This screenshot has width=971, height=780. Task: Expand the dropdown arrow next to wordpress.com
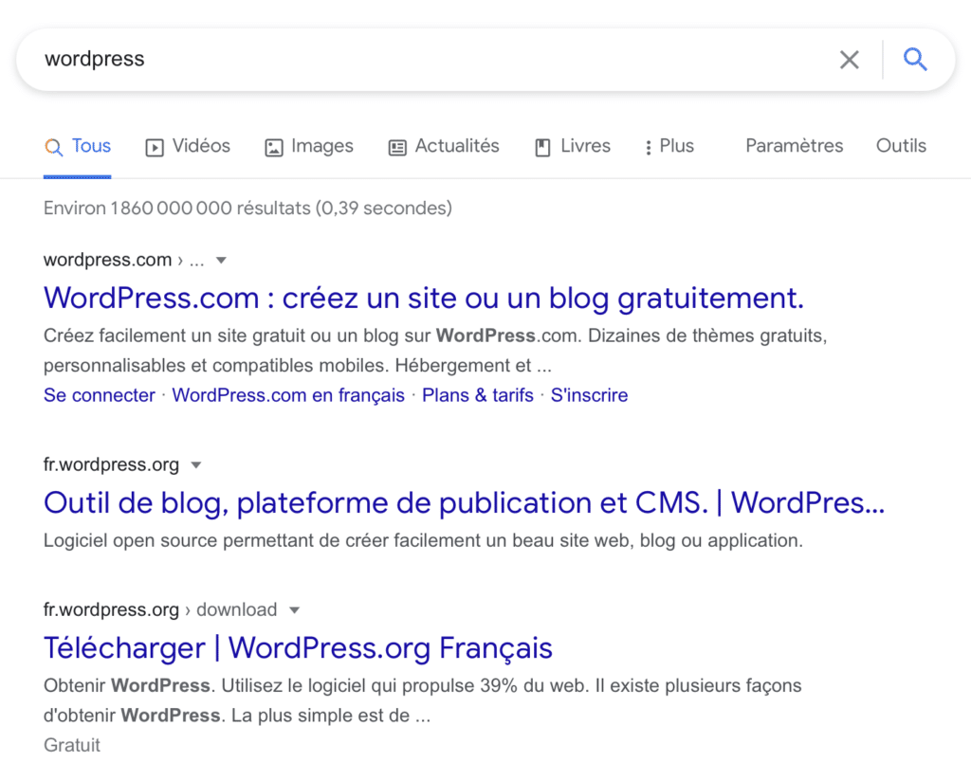coord(221,260)
